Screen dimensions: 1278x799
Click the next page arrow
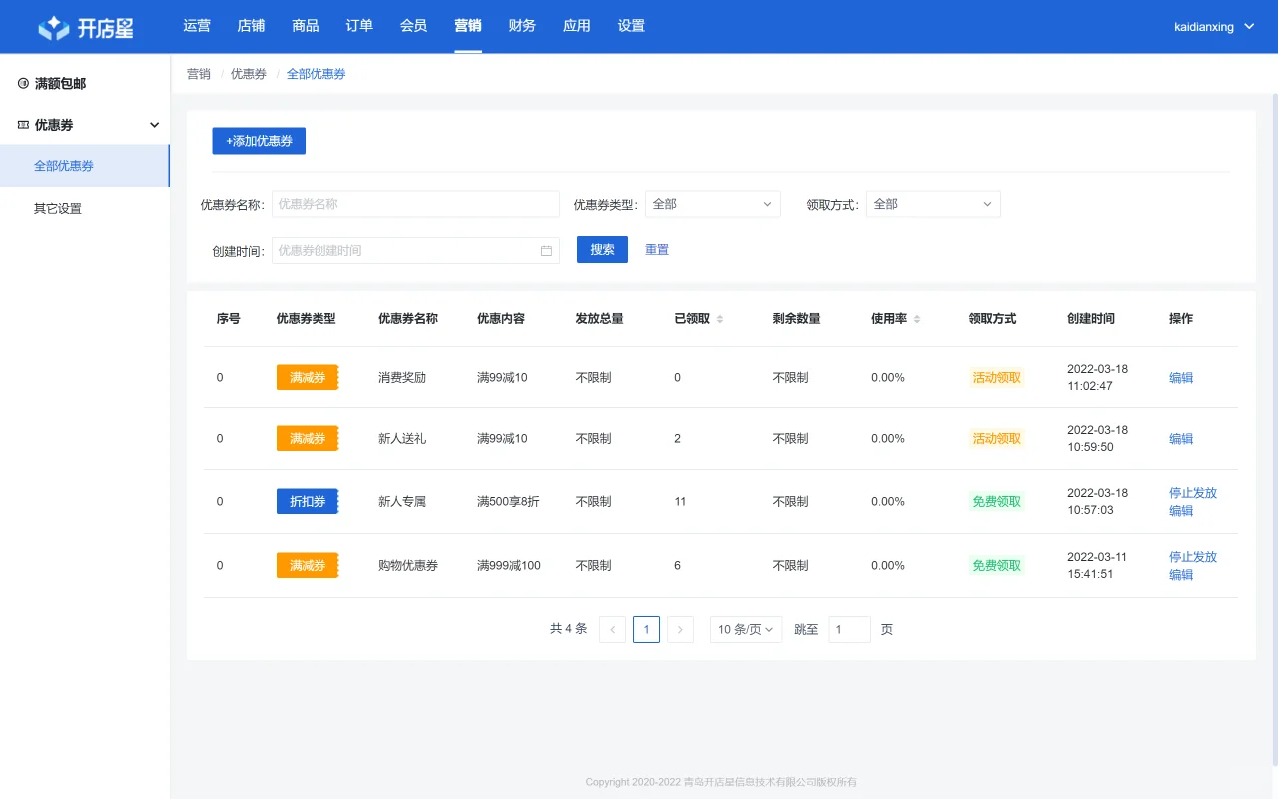pos(680,629)
